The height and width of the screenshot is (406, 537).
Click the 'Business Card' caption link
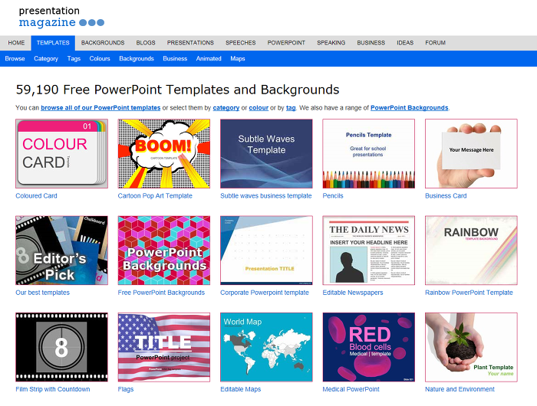pyautogui.click(x=446, y=196)
